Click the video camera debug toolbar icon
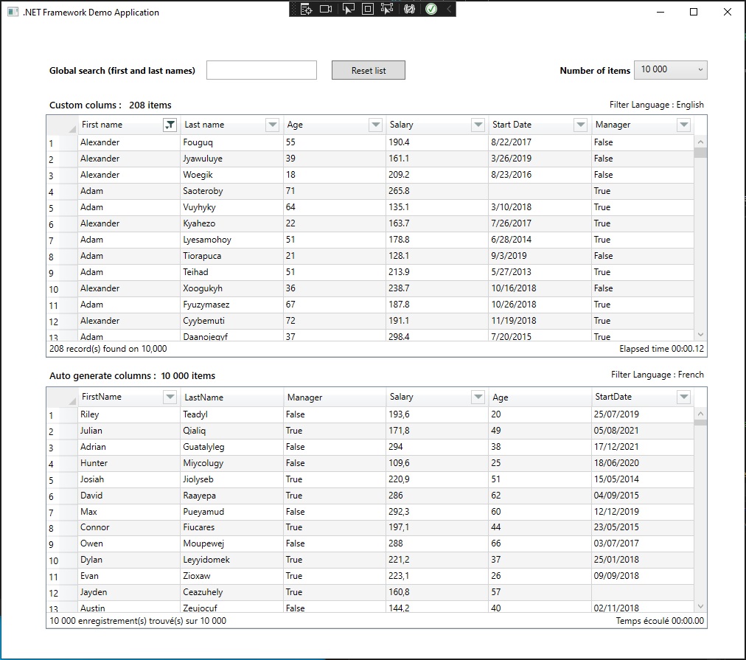 326,9
